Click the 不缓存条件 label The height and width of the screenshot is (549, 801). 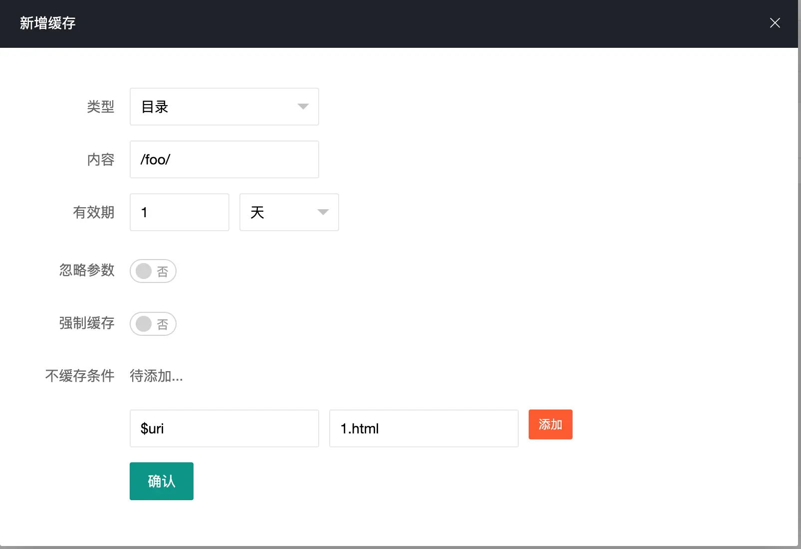click(80, 376)
